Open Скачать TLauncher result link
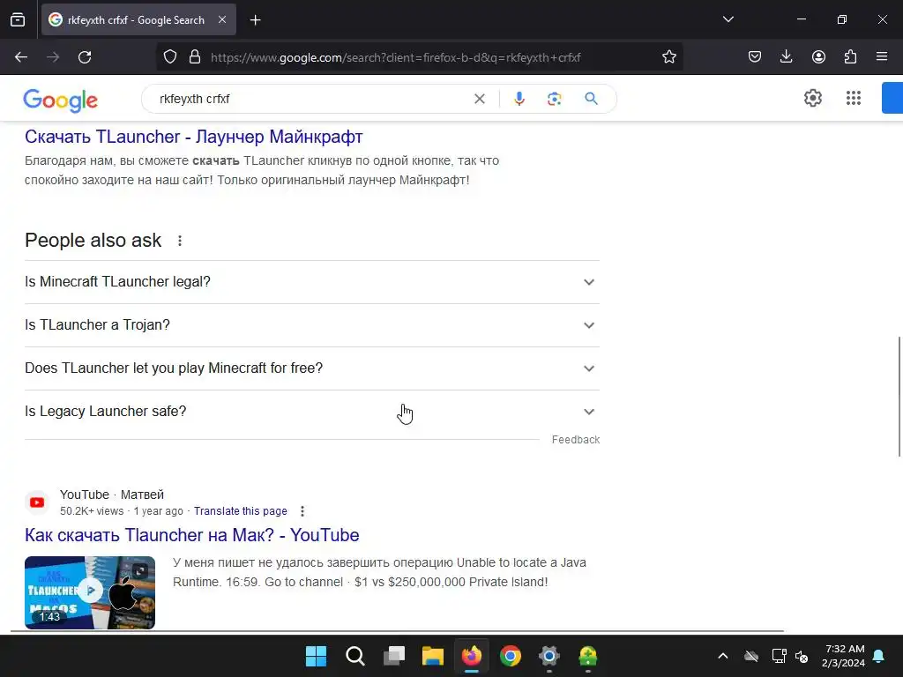The width and height of the screenshot is (903, 677). coord(193,137)
